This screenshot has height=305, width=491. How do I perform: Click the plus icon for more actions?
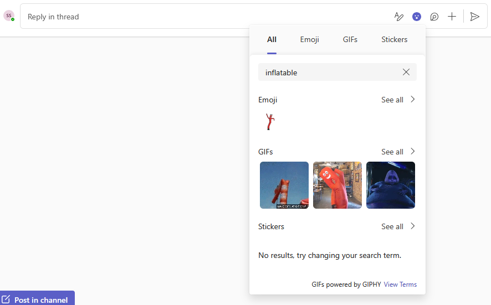452,17
